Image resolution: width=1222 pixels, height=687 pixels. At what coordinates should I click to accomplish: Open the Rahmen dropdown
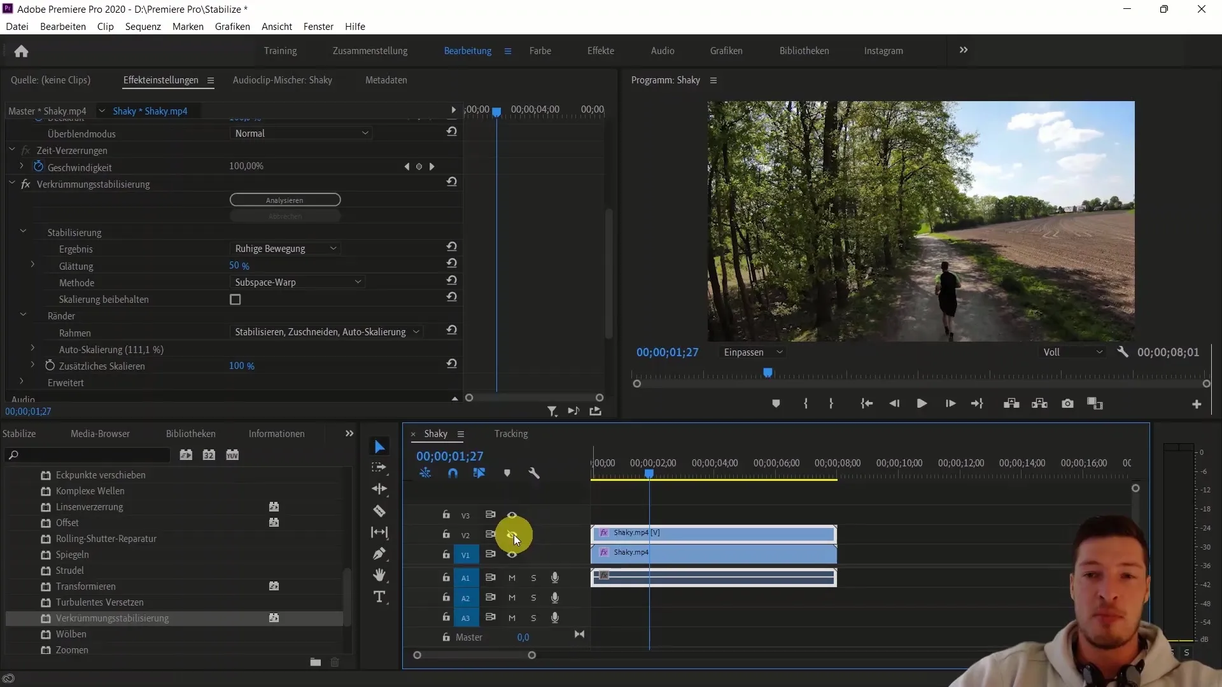pos(327,332)
